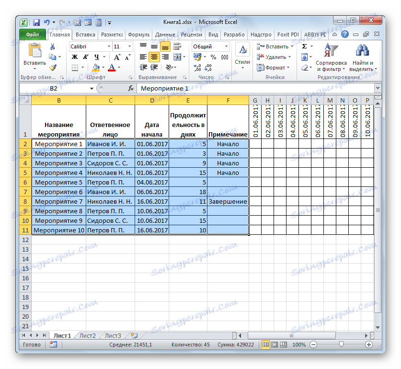401x369 pixels.
Task: Activate the Format Painter brush
Action: pos(53,68)
